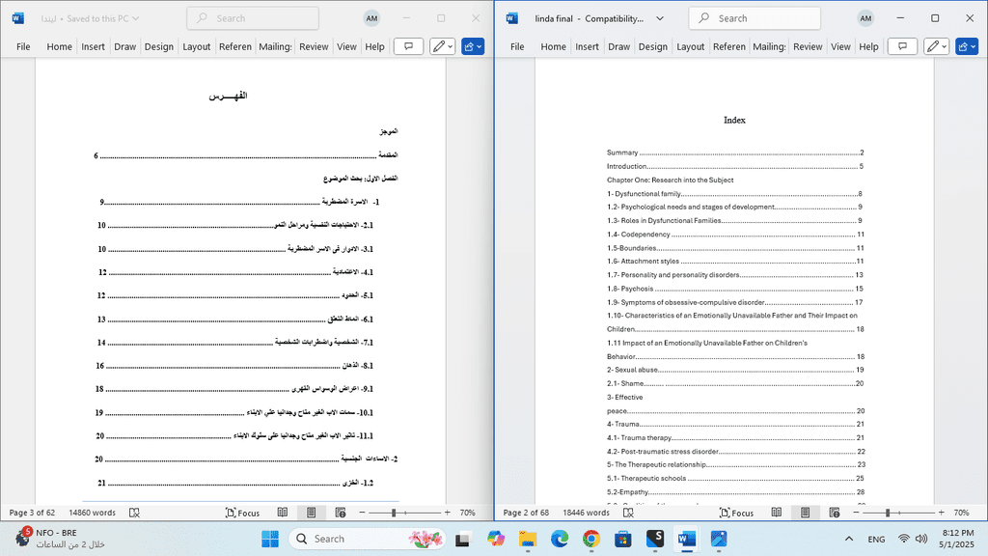The image size is (988, 556).
Task: Toggle Focus mode in right window
Action: [x=736, y=513]
